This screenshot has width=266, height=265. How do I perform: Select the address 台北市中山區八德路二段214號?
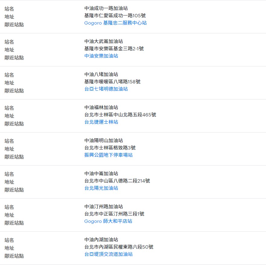(x=117, y=181)
